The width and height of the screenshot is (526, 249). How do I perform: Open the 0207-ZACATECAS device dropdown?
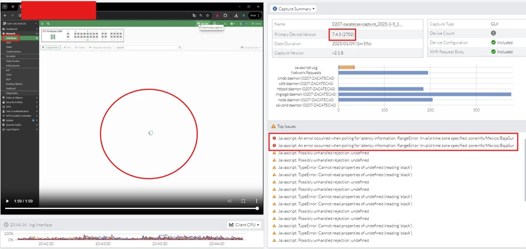tap(20, 24)
